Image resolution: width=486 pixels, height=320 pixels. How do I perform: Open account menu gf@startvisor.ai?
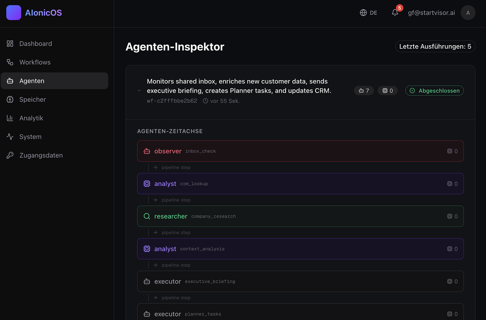pos(431,13)
